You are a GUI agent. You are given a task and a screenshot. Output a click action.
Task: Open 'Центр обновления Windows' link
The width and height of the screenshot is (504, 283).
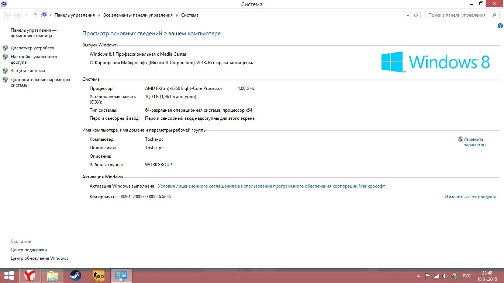coord(39,258)
